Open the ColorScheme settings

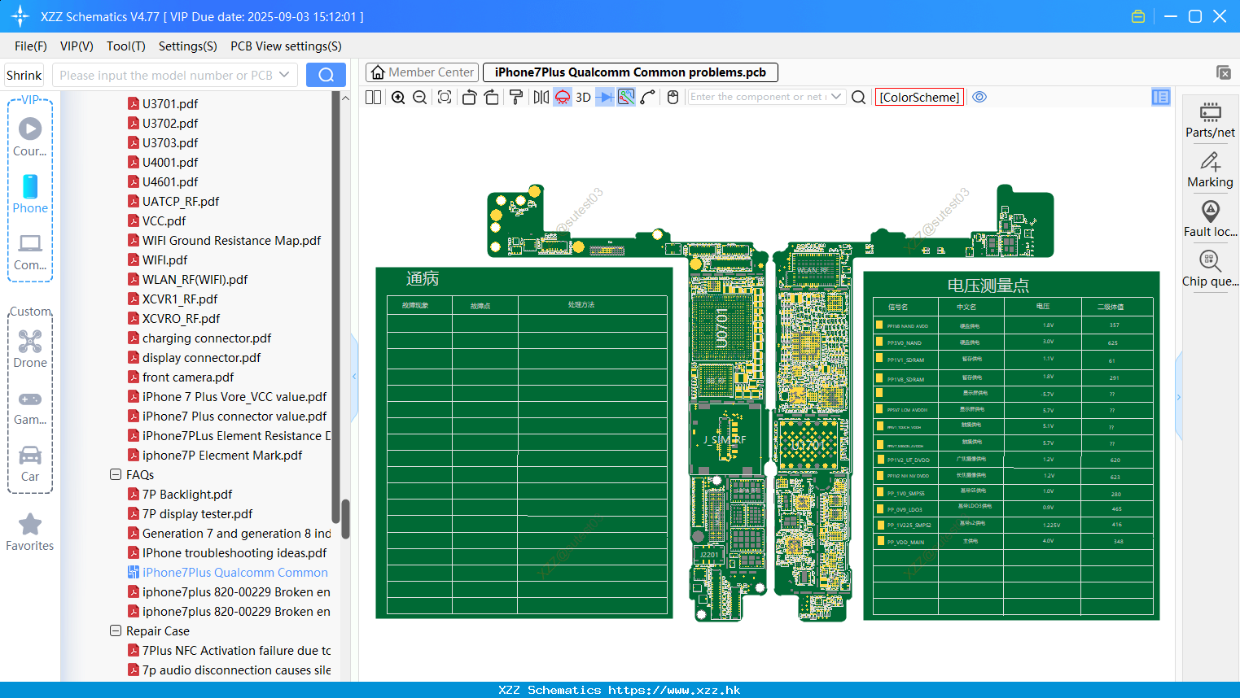pyautogui.click(x=919, y=97)
